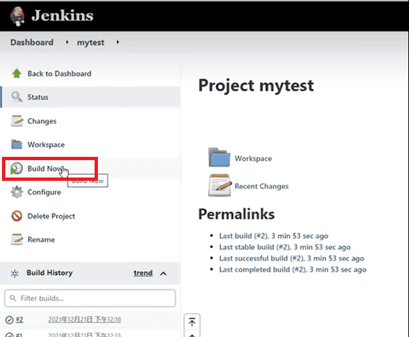Image resolution: width=409 pixels, height=337 pixels.
Task: Open Changes in the side menu
Action: [x=42, y=121]
